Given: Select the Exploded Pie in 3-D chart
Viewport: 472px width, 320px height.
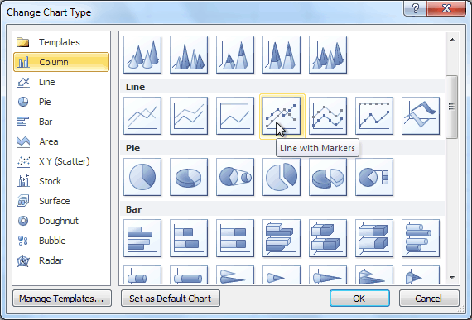Looking at the screenshot, I should [x=328, y=177].
